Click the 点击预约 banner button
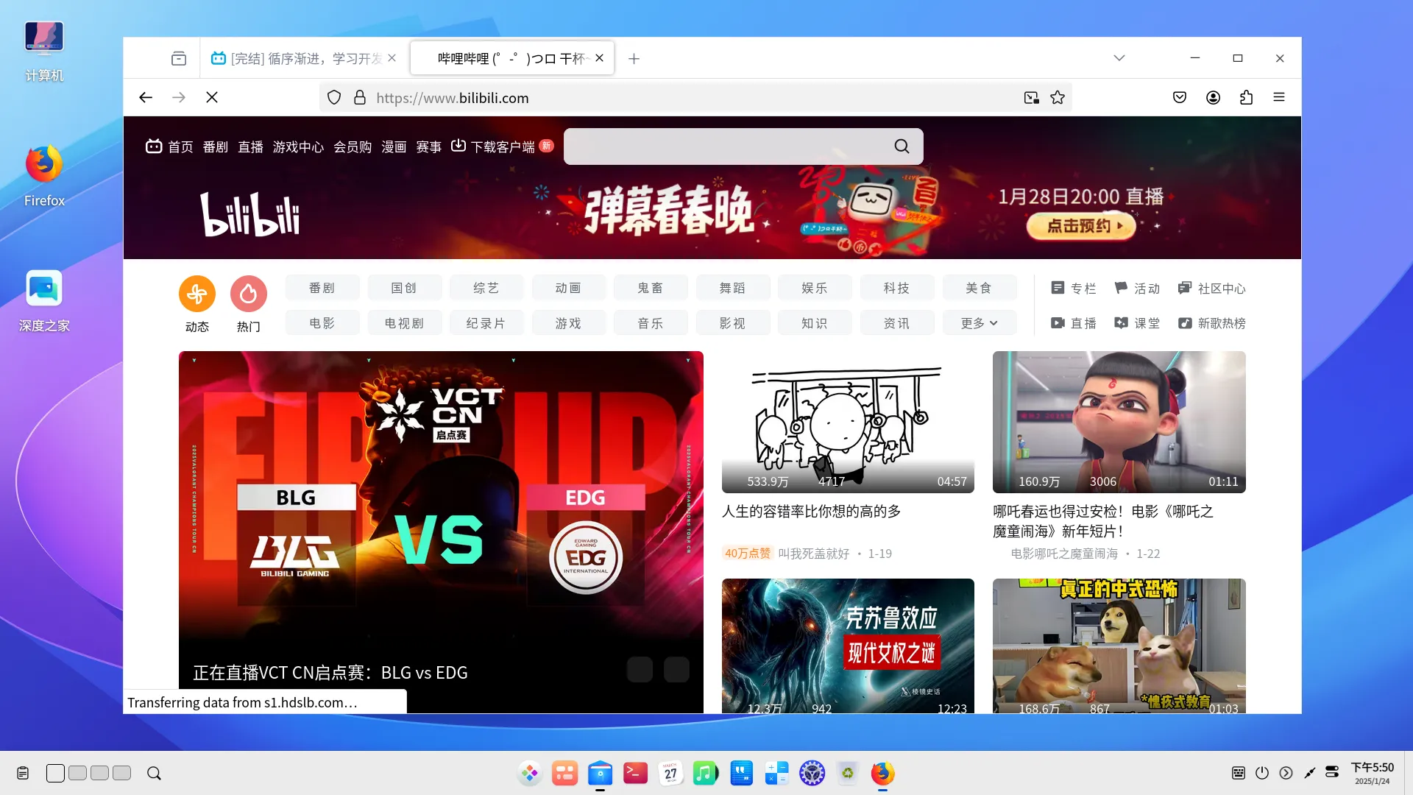The width and height of the screenshot is (1413, 795). point(1081,226)
